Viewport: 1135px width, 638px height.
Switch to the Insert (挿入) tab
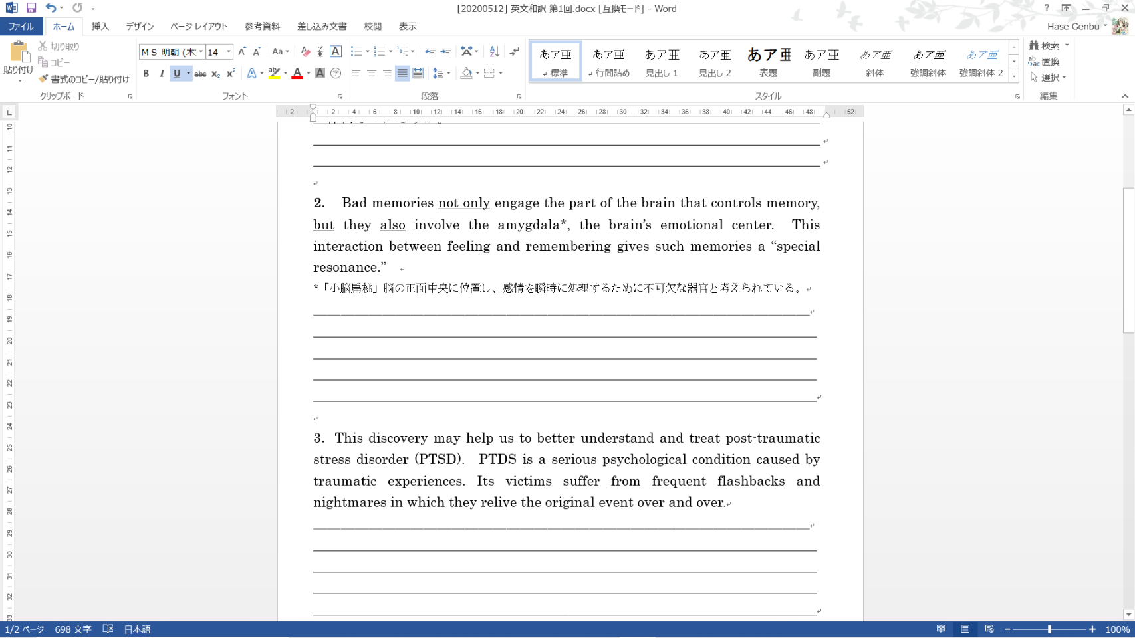point(100,26)
